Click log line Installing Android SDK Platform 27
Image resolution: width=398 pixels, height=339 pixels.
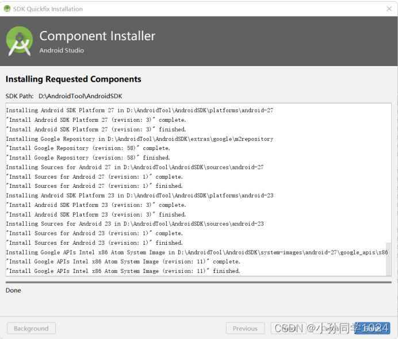140,110
